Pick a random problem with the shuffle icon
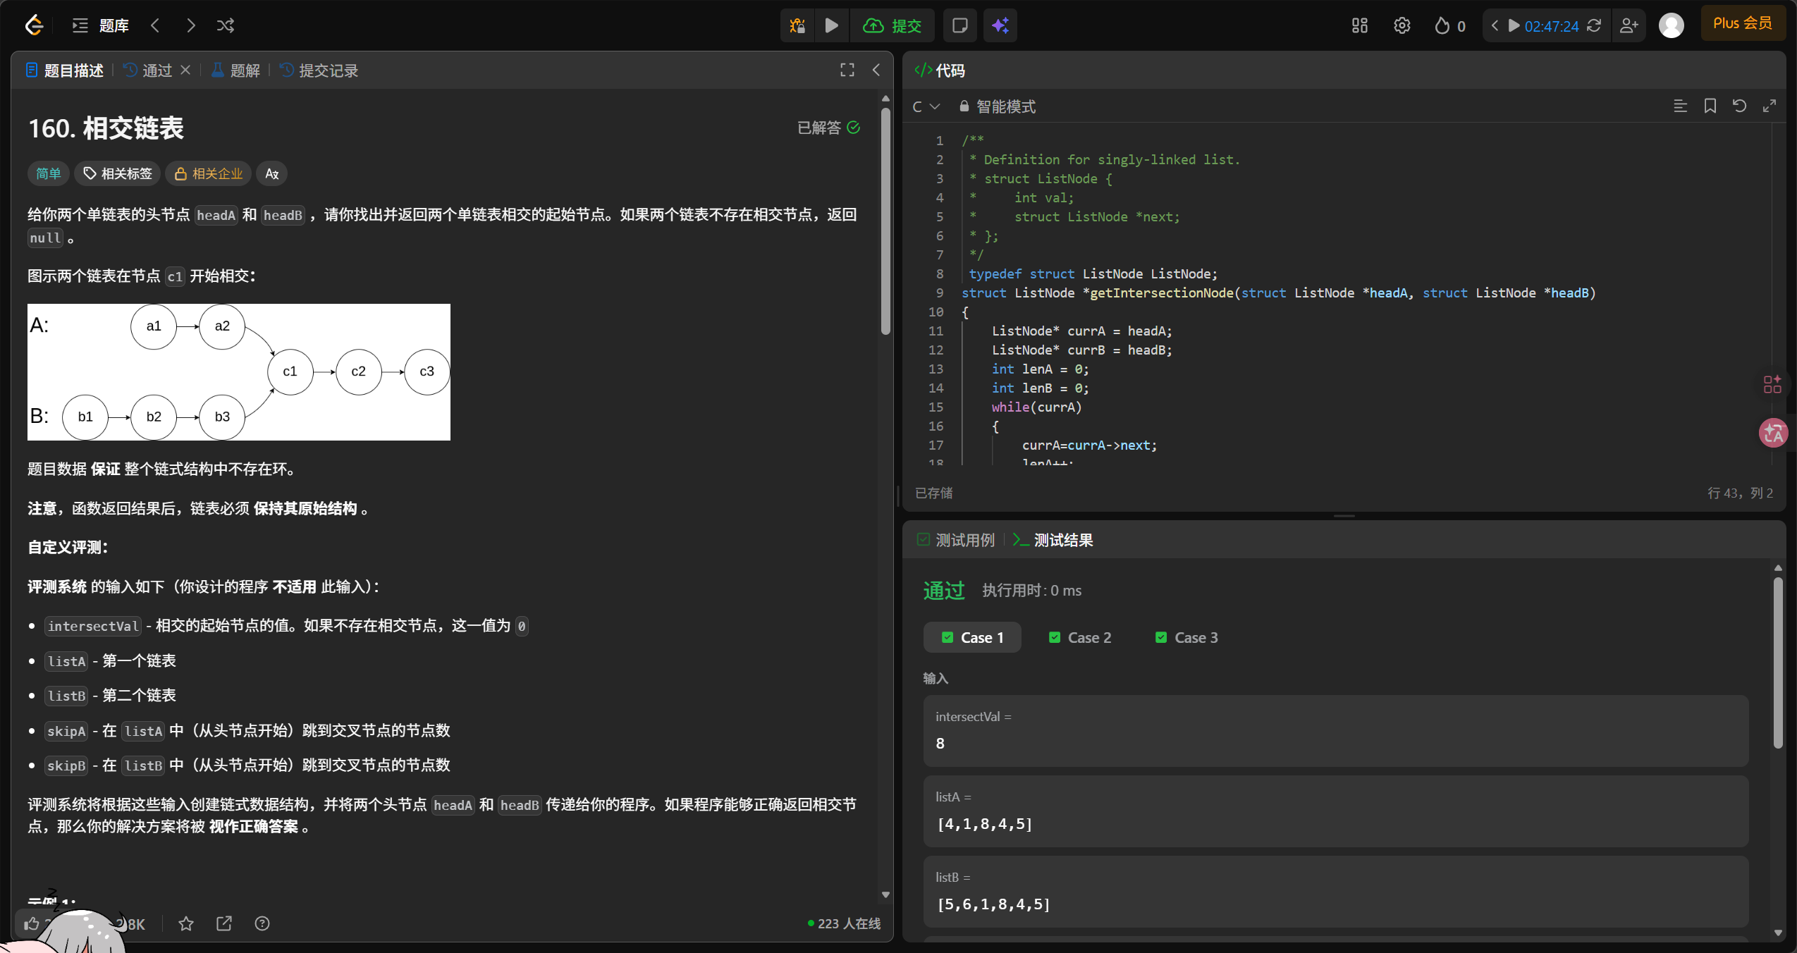Image resolution: width=1797 pixels, height=953 pixels. point(226,26)
